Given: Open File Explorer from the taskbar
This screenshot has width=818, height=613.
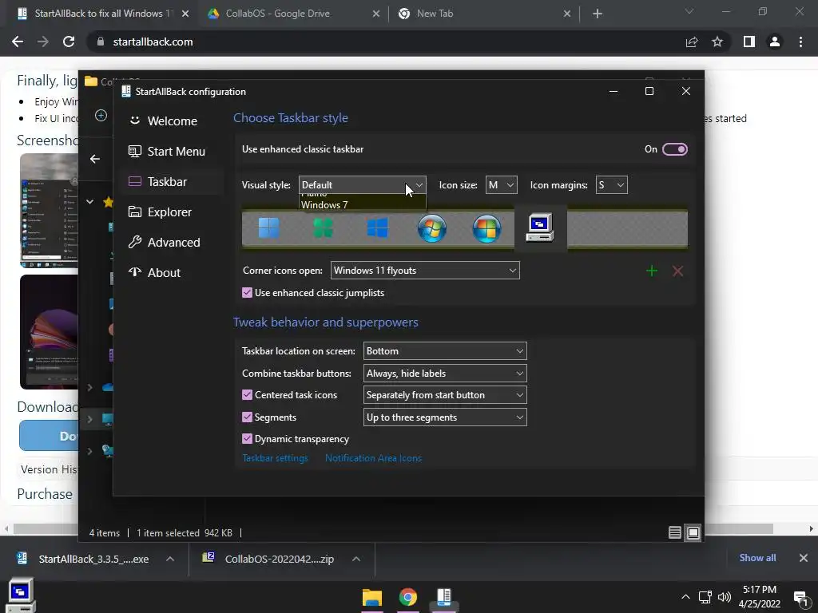Looking at the screenshot, I should tap(372, 597).
